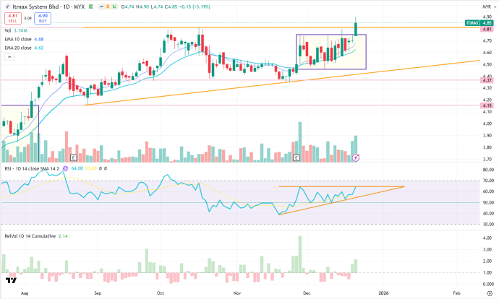Viewport: 499px width, 299px height.
Task: Open the earlier earnings E marker in August
Action: (x=74, y=157)
